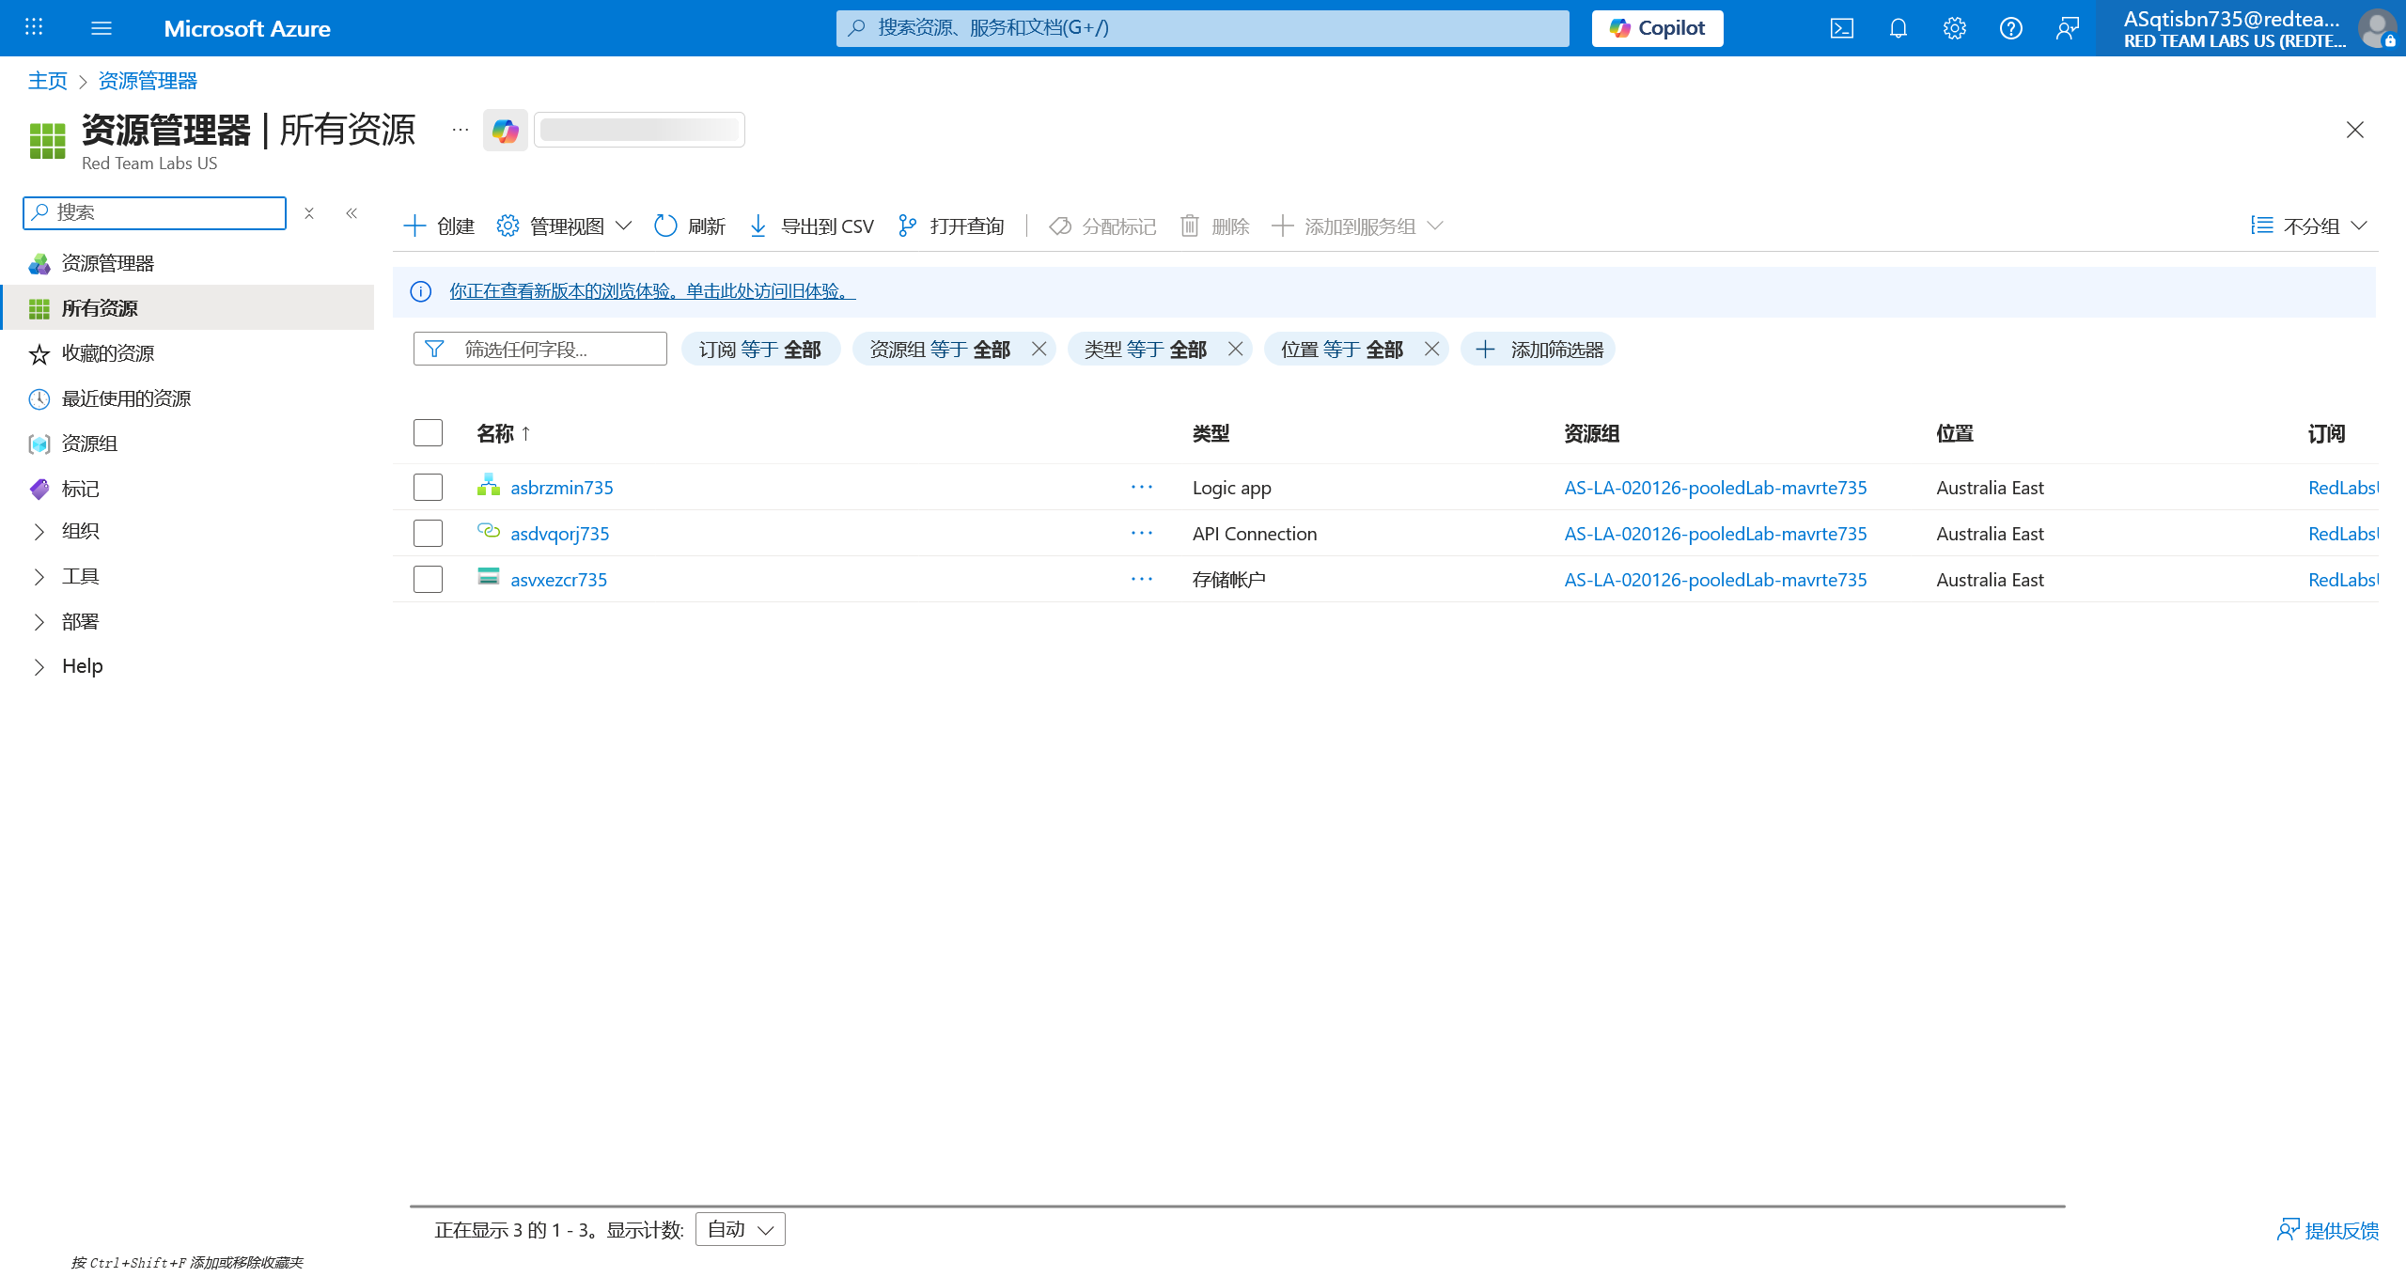Open the notifications bell icon
Viewport: 2406px width, 1277px height.
[x=1898, y=28]
